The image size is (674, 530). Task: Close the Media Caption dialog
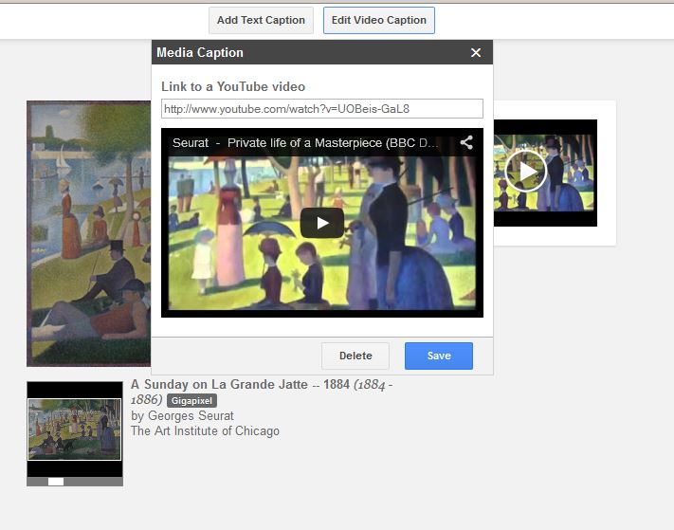pyautogui.click(x=476, y=52)
